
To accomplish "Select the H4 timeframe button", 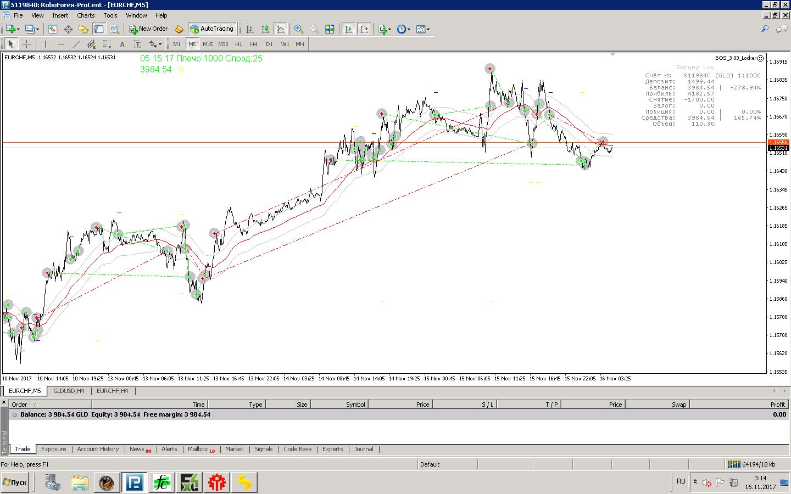I will point(253,44).
